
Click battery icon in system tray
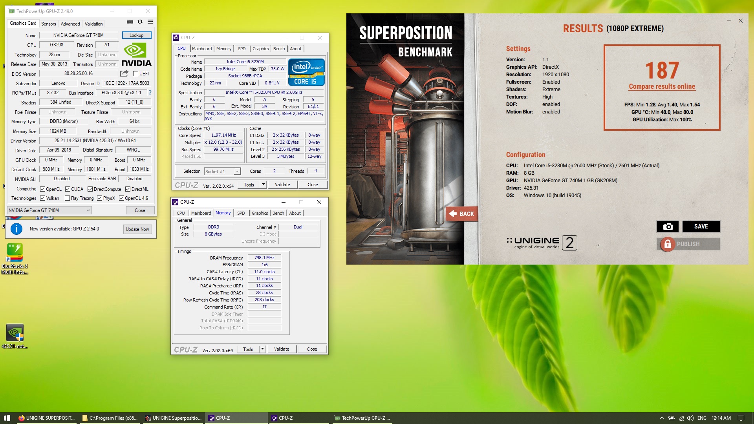coord(672,418)
